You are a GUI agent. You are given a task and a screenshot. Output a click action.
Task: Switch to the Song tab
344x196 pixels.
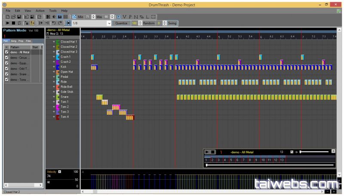(x=13, y=41)
